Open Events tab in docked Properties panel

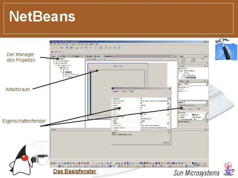[x=190, y=109]
